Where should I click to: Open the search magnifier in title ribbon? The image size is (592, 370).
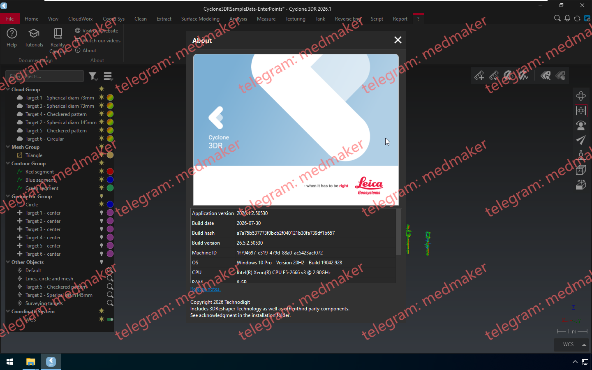click(557, 18)
